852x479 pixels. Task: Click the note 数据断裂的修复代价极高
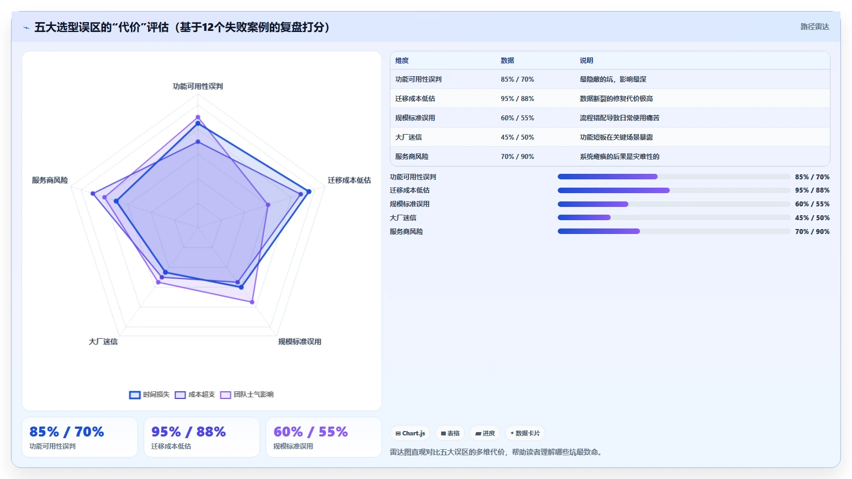[x=616, y=99]
